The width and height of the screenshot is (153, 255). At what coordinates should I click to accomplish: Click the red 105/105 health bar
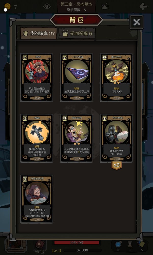point(76,243)
